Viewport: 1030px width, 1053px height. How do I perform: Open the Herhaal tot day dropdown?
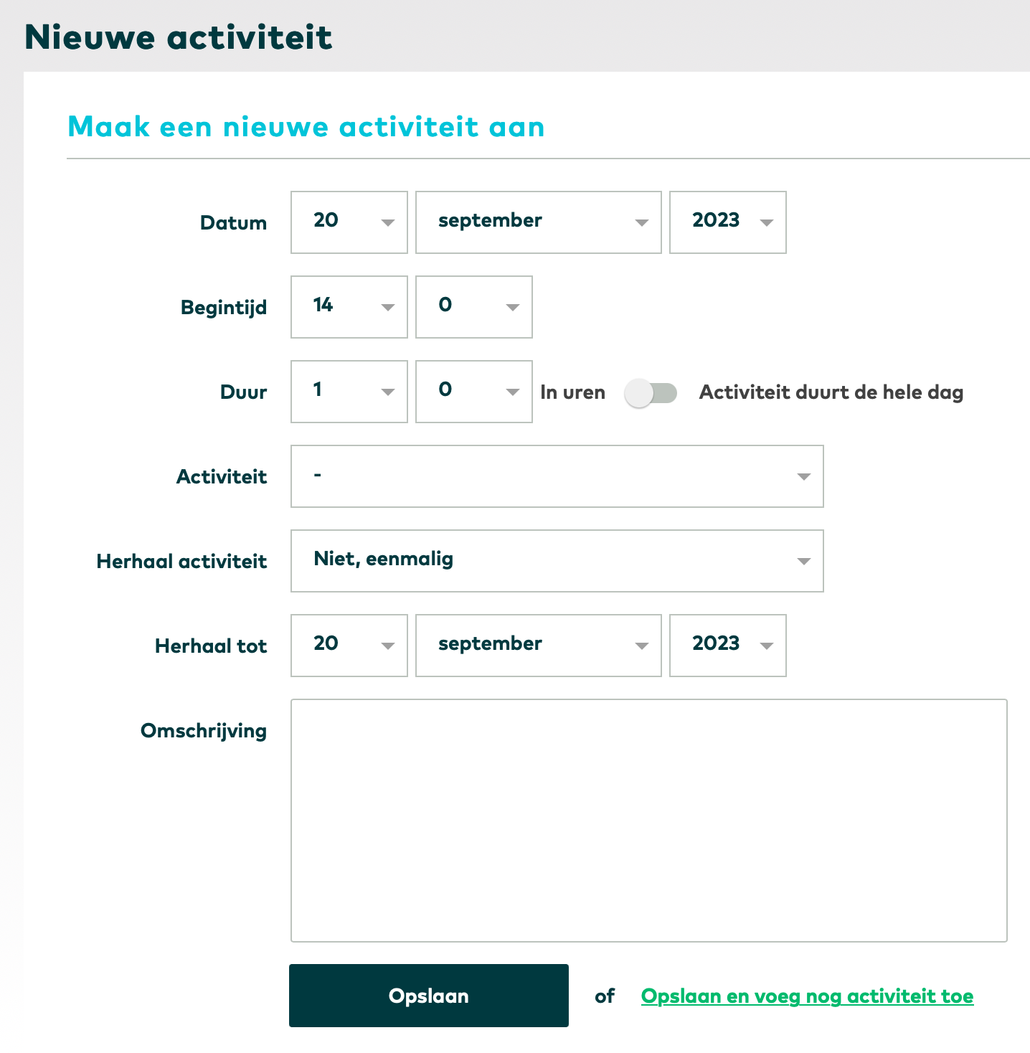coord(349,646)
